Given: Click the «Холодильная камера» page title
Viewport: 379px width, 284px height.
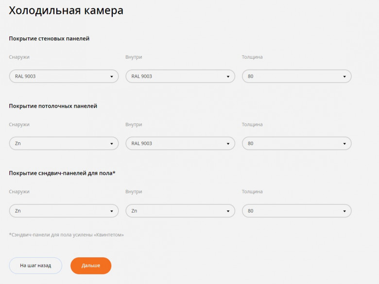Looking at the screenshot, I should click(x=66, y=11).
